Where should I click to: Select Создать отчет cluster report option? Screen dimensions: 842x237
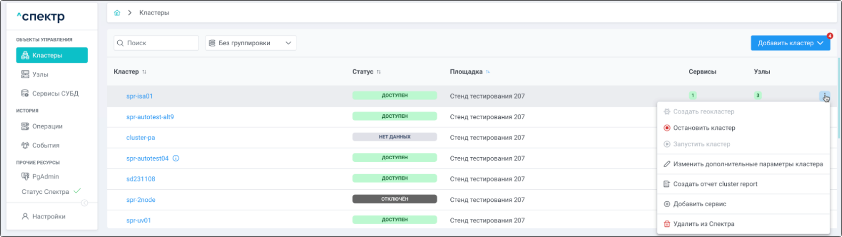(715, 184)
